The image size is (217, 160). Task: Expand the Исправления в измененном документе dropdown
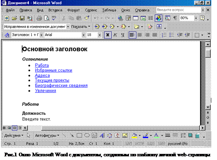68,26
